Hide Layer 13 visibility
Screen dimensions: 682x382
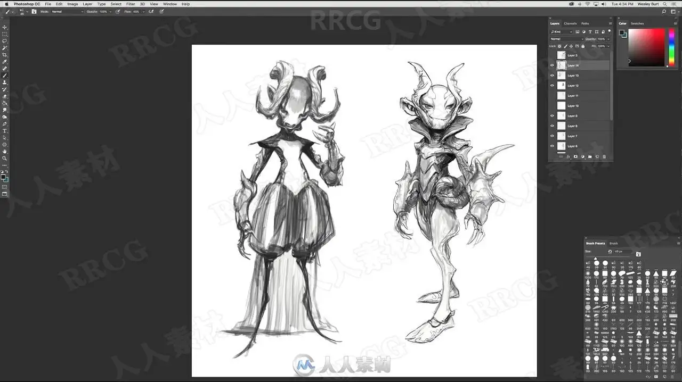pyautogui.click(x=552, y=76)
